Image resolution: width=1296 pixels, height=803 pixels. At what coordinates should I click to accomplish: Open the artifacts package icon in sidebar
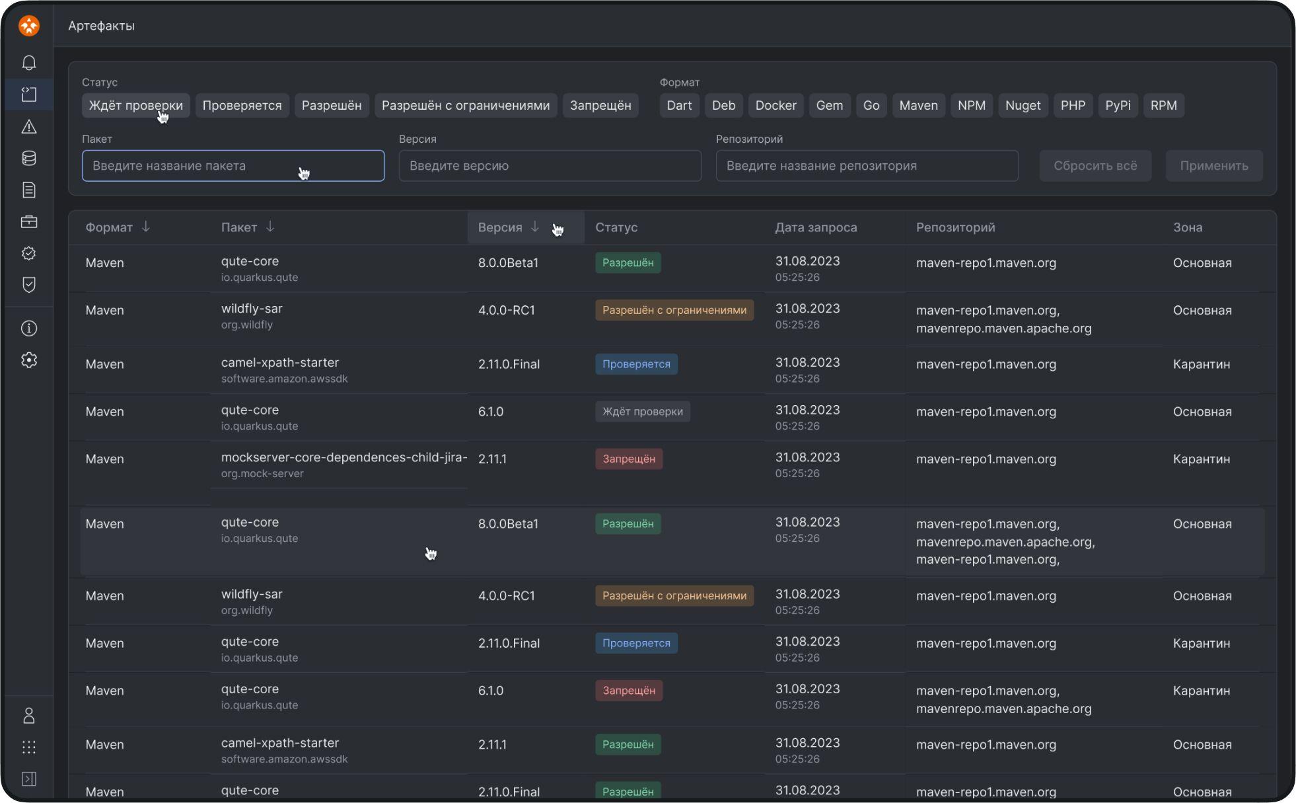tap(29, 95)
